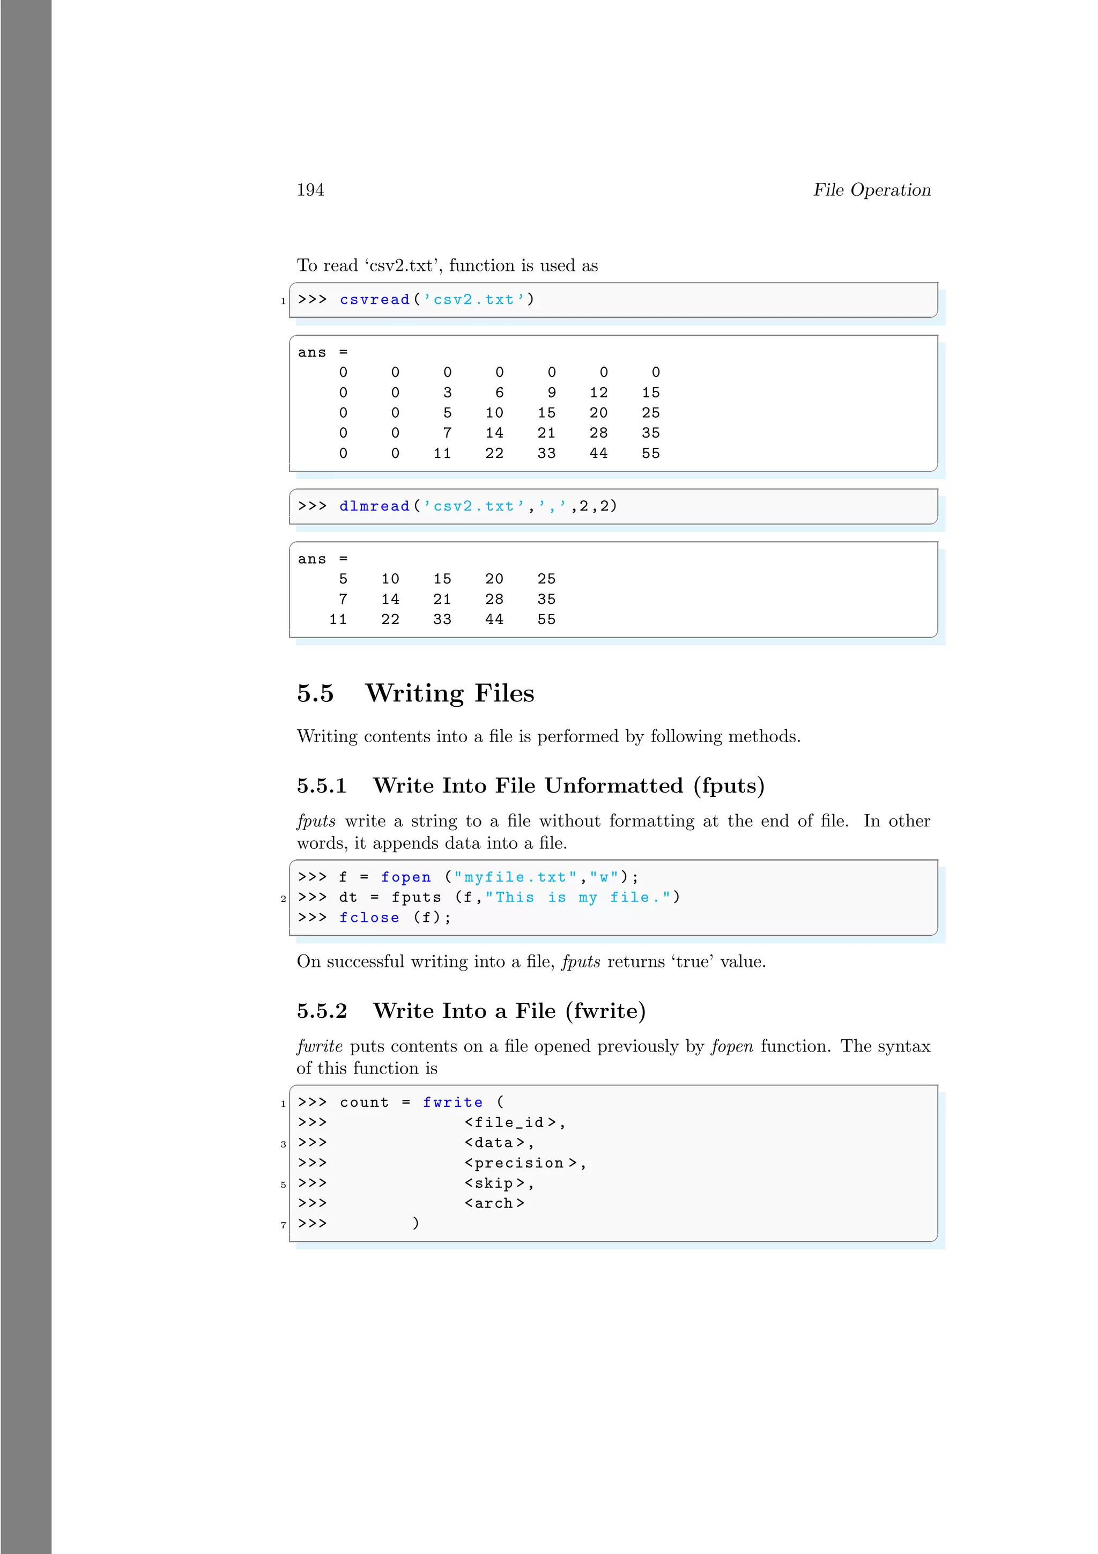1098x1554 pixels.
Task: Click the closing parenthesis line of fwrite syntax
Action: point(359,1224)
